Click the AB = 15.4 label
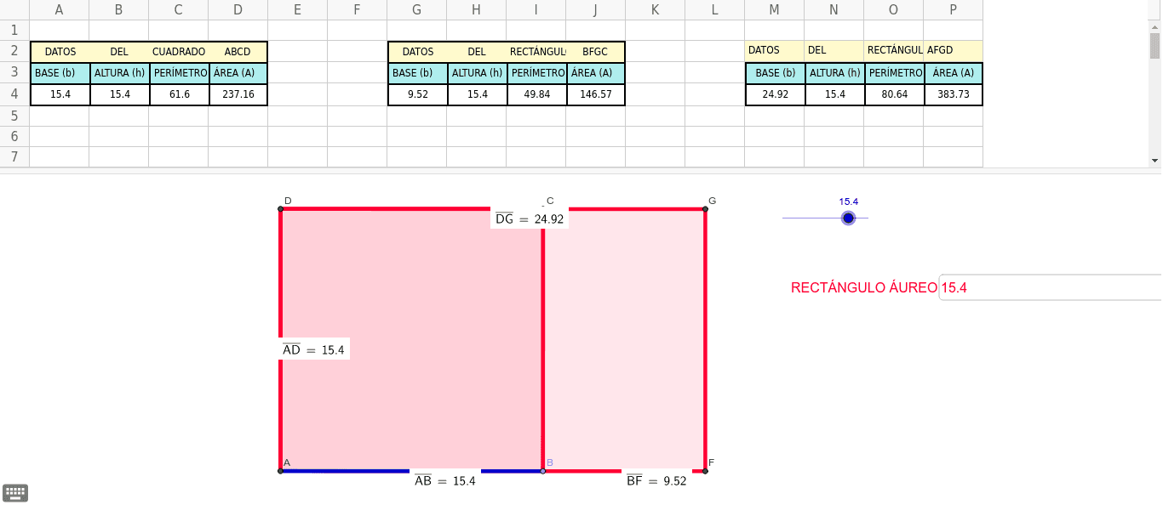The height and width of the screenshot is (505, 1163). [444, 480]
